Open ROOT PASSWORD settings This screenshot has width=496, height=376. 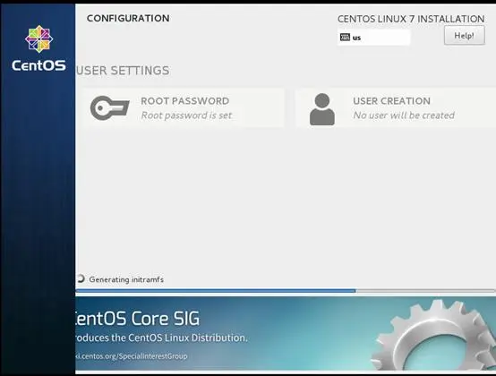click(x=184, y=108)
